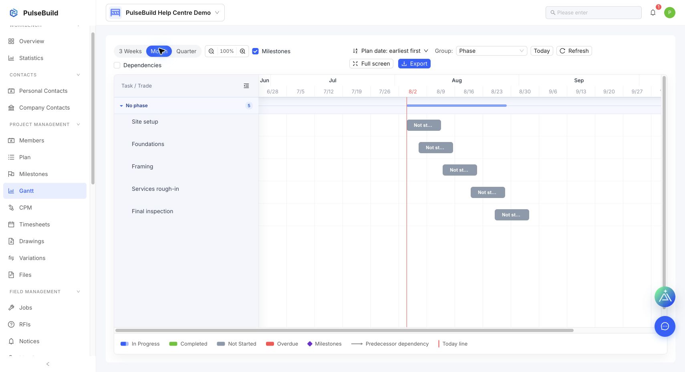Open CPM from the sidebar
This screenshot has width=685, height=372.
click(x=45, y=208)
